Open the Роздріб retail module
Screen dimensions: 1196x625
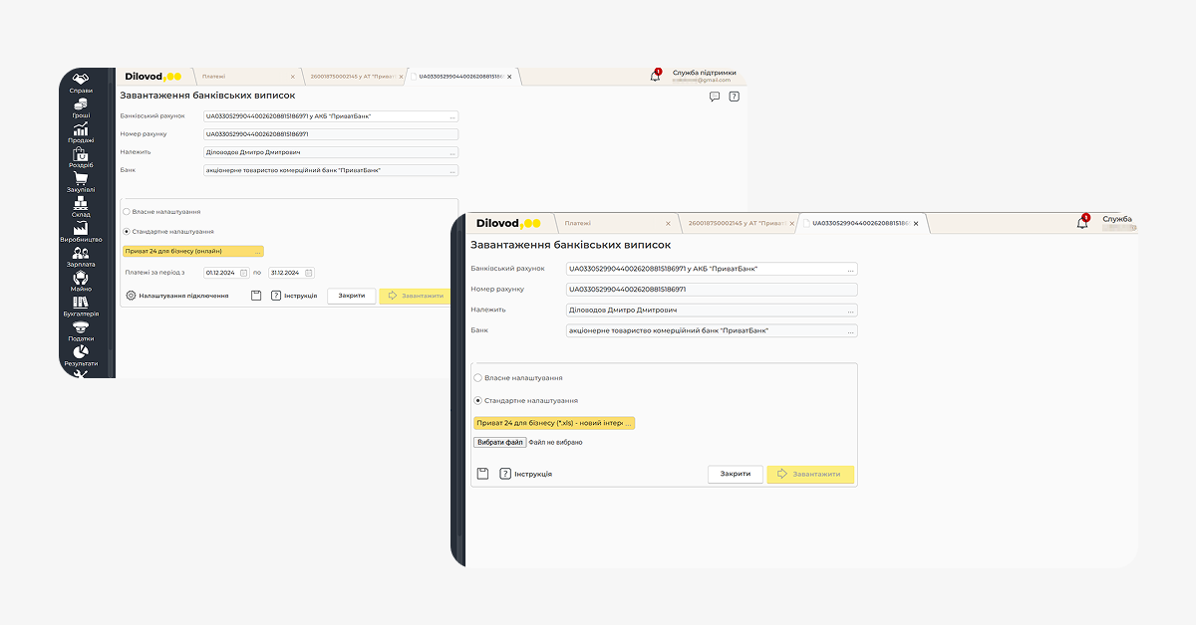tap(81, 158)
